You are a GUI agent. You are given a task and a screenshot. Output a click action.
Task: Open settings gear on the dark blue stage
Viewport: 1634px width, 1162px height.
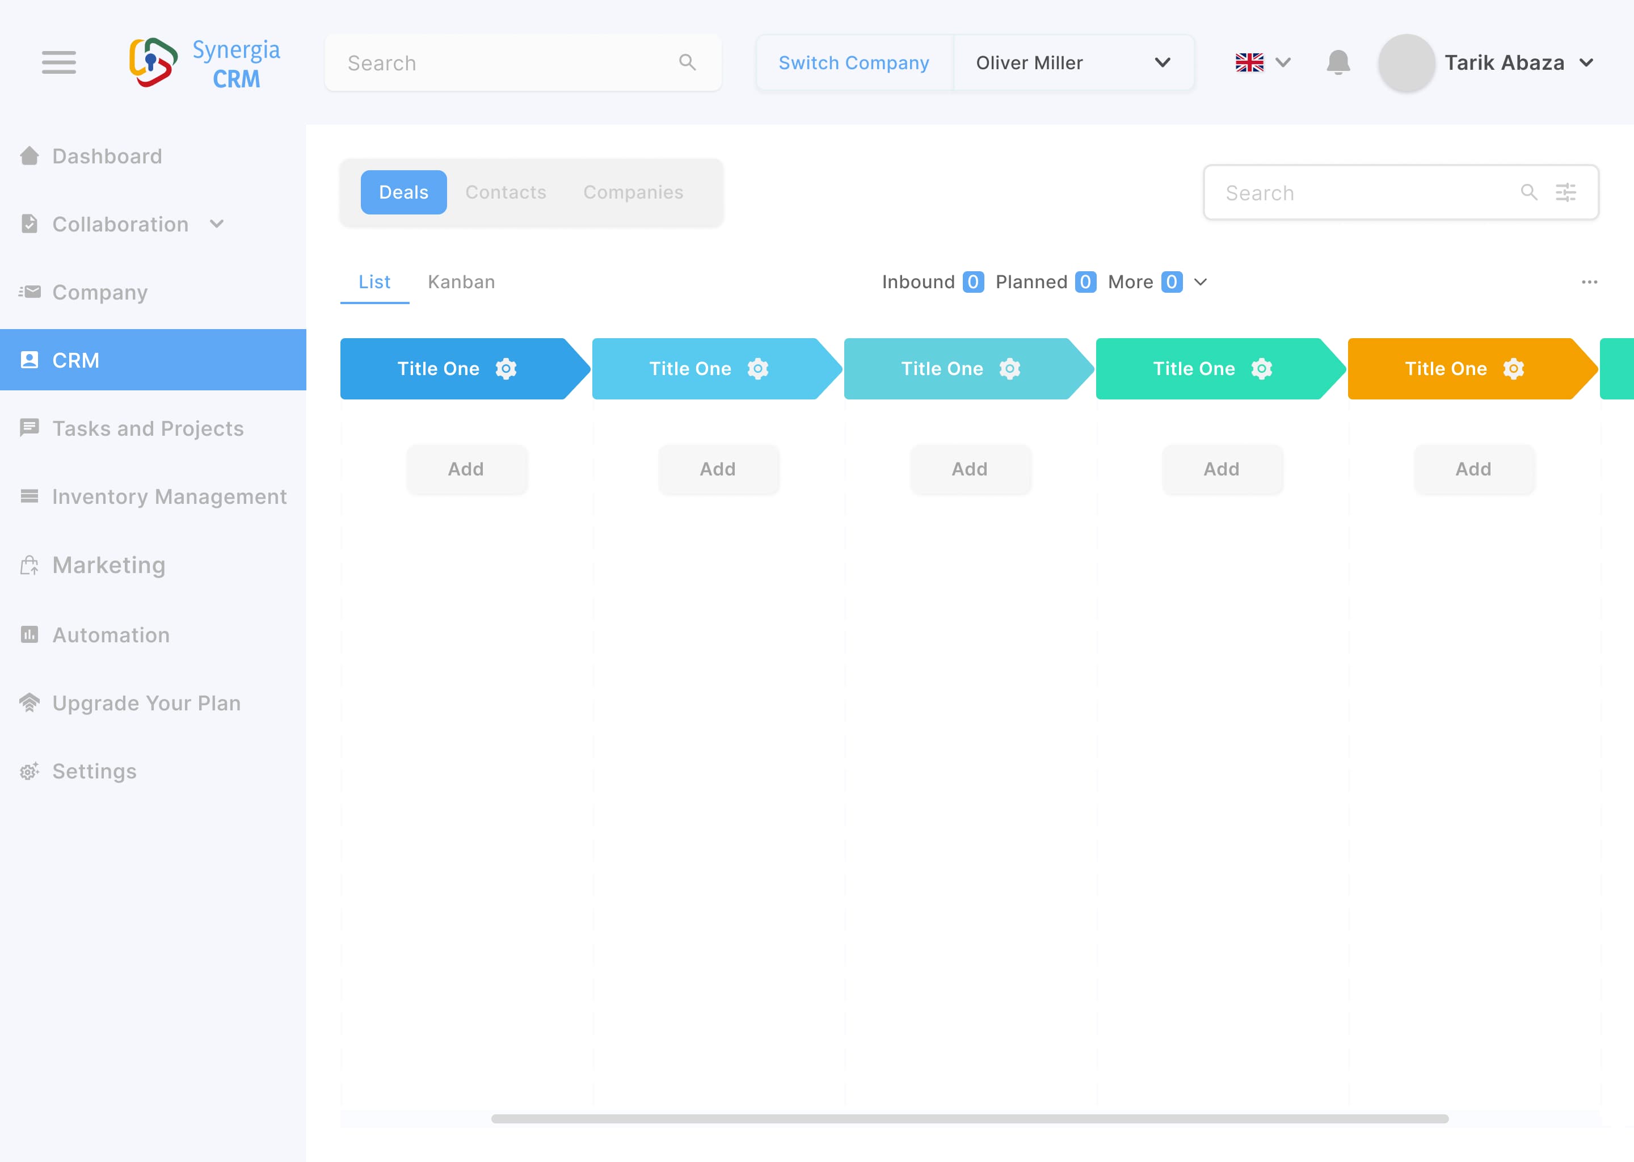tap(506, 368)
